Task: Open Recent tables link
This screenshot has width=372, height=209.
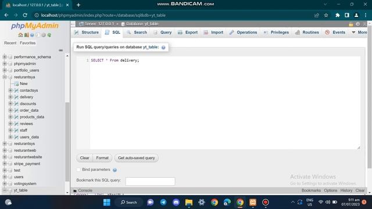Action: coord(10,43)
